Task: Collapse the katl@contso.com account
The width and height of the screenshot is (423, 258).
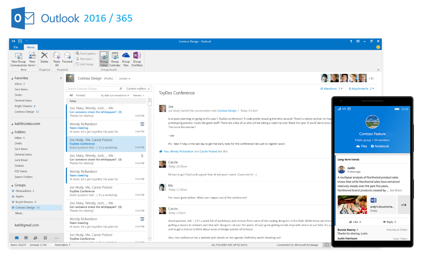Action: point(12,124)
